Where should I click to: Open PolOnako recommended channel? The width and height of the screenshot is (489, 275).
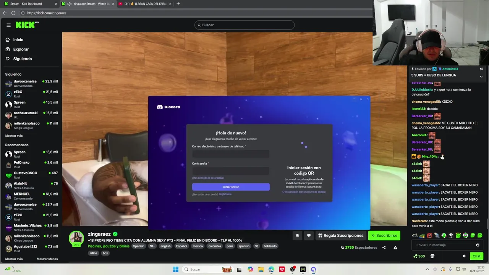click(x=31, y=164)
